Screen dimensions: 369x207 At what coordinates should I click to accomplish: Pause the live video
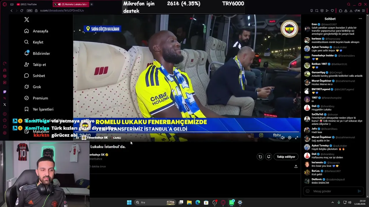tap(77, 138)
